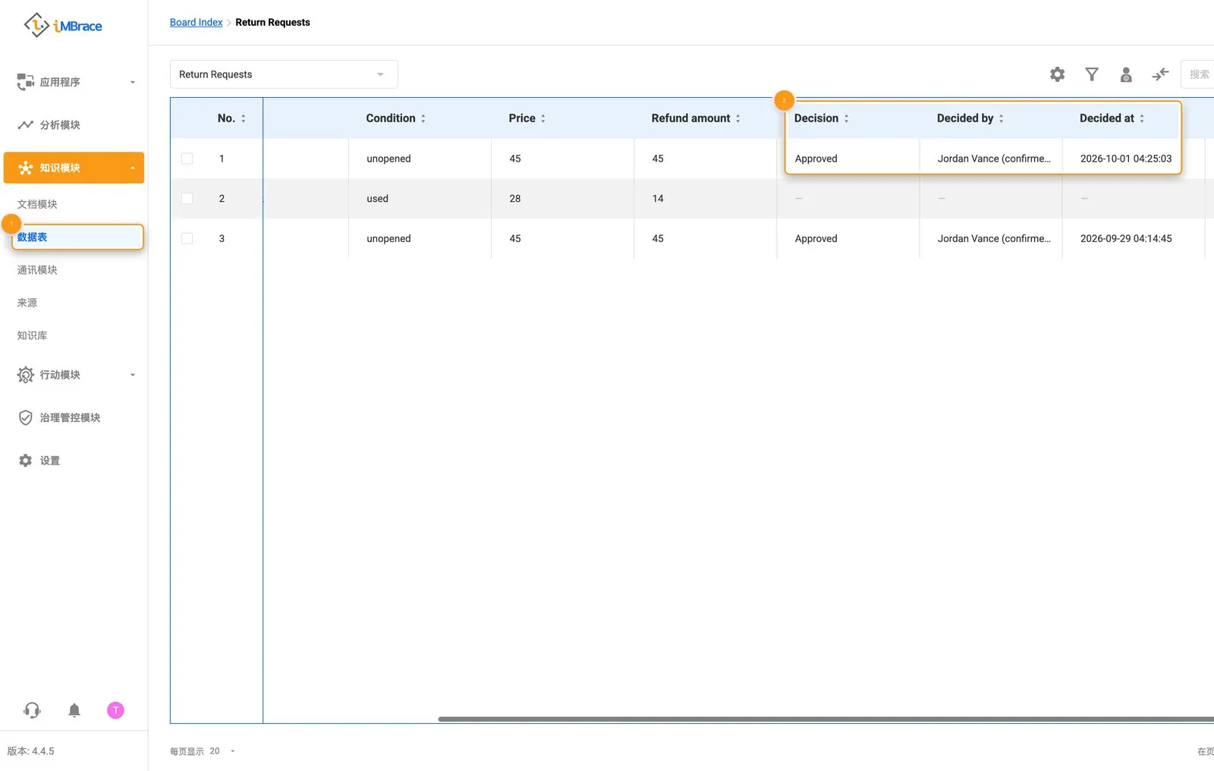Viewport: 1214px width, 771px height.
Task: Open the user assignment person icon
Action: (x=1126, y=74)
